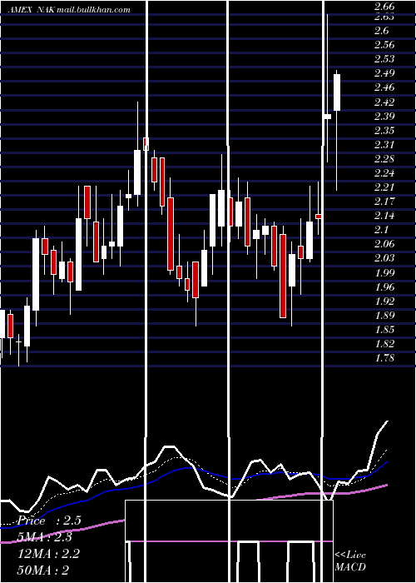Viewport: 416px width, 583px height.
Task: Click the mail.bullkhan.com watermark link text
Action: click(93, 10)
